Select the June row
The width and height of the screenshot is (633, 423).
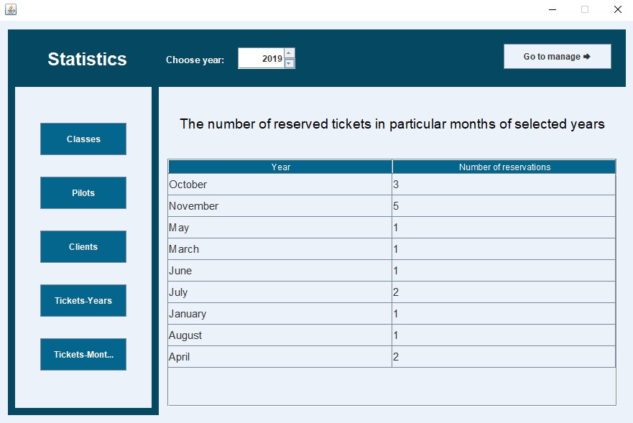coord(392,271)
